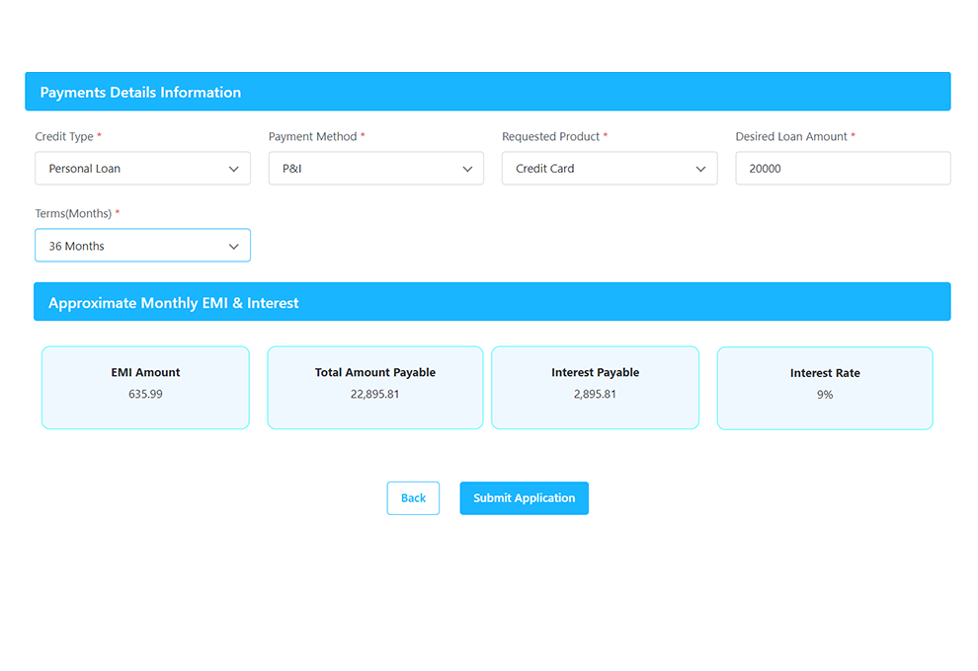Select the Credit Card product option field
The image size is (978, 671).
610,168
